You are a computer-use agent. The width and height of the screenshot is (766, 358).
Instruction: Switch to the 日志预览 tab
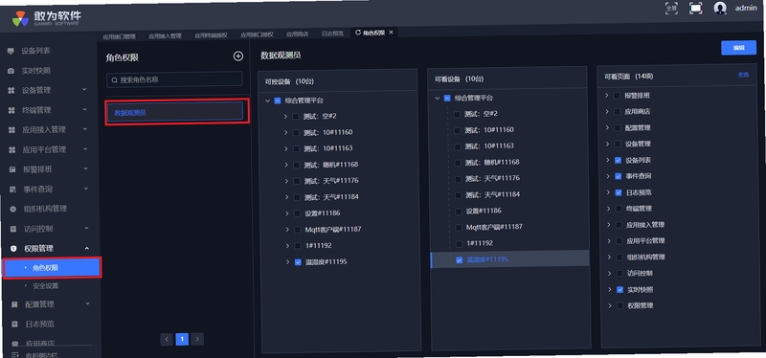(332, 34)
